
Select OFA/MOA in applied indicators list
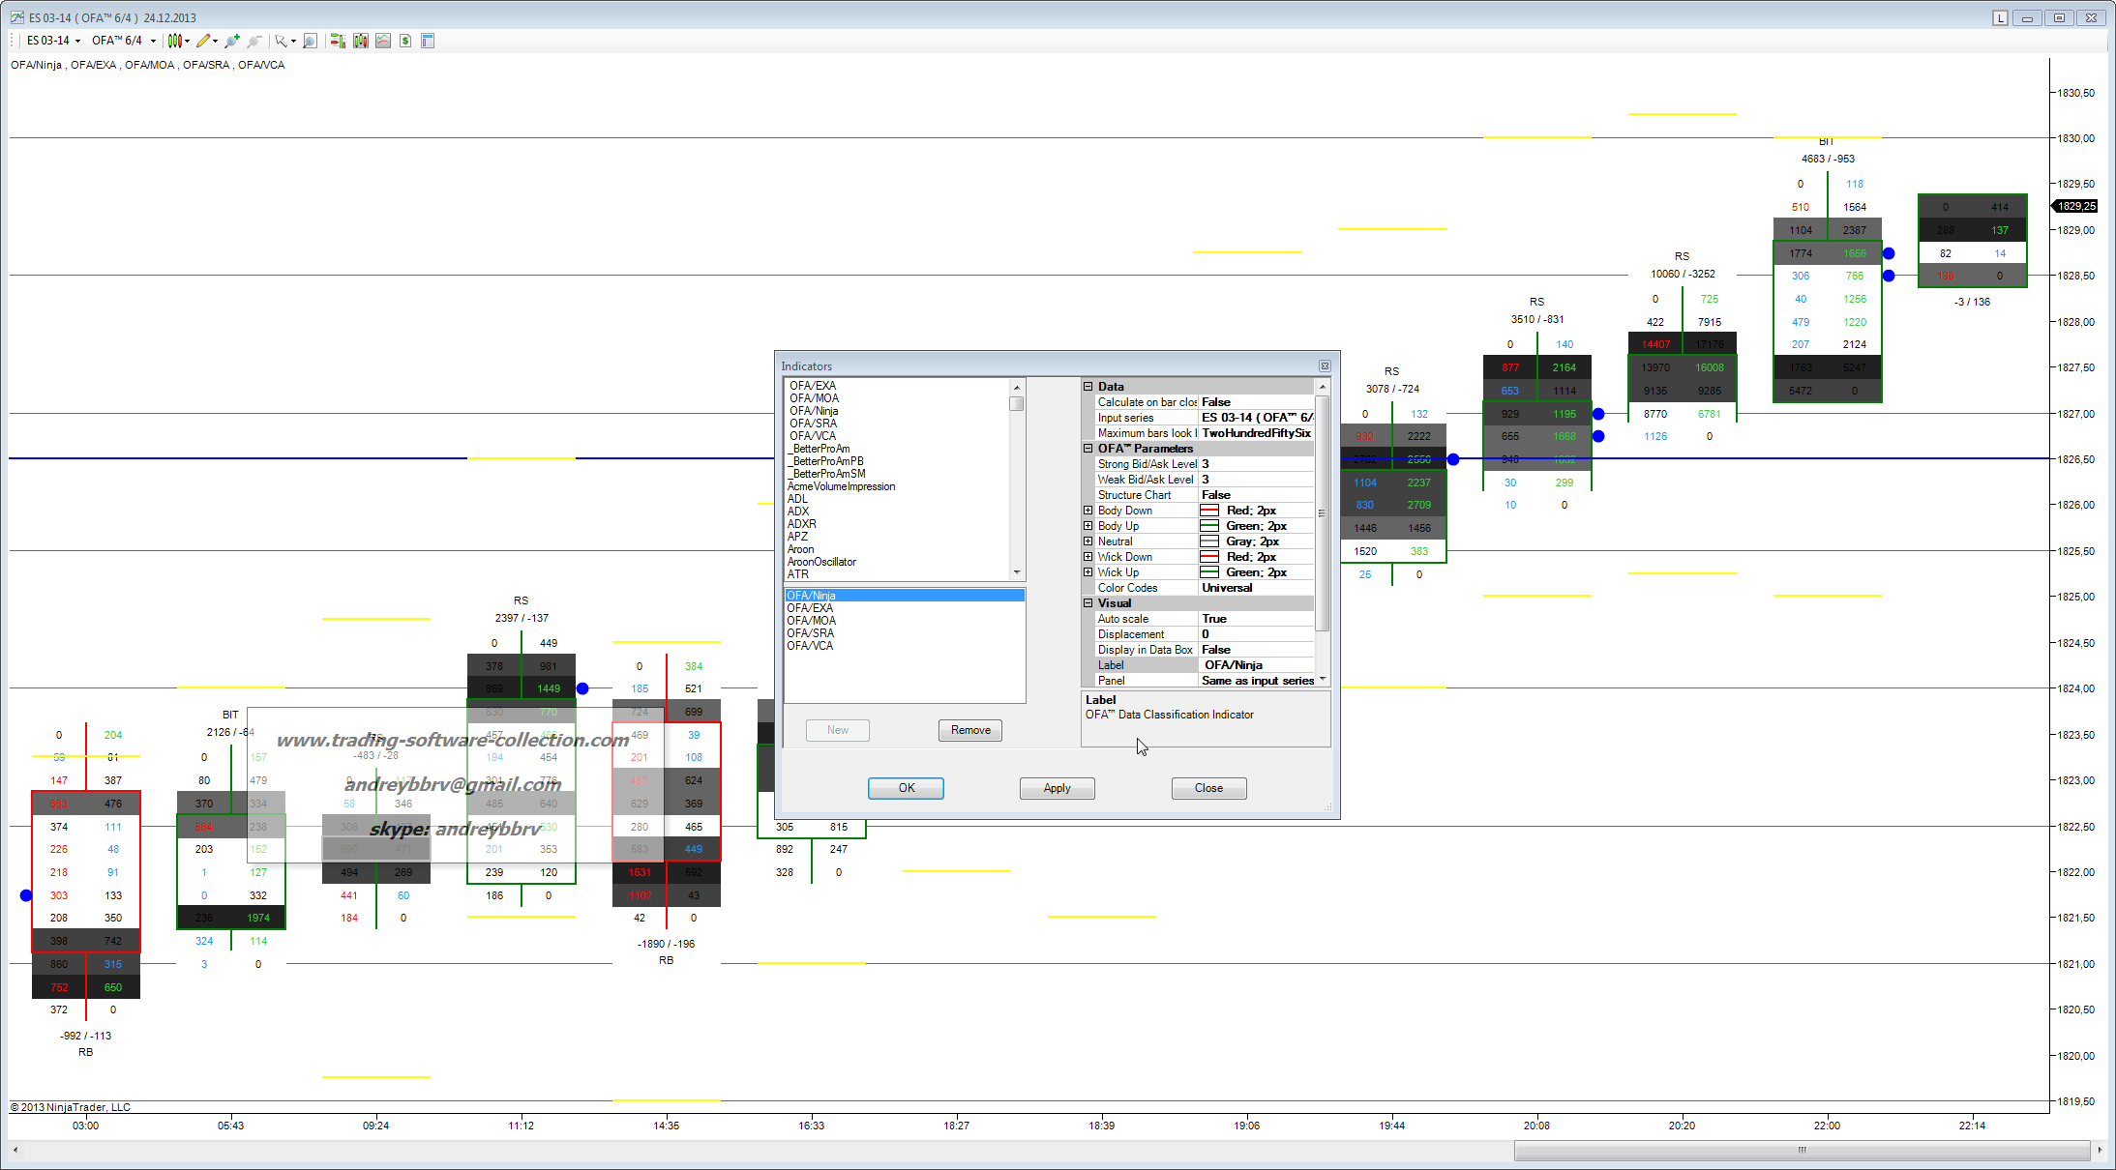[x=811, y=621]
